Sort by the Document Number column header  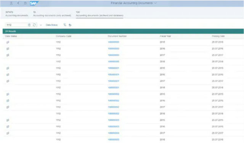point(117,36)
